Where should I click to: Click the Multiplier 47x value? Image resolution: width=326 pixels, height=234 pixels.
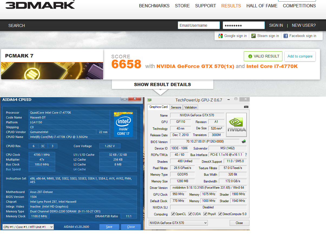(42, 160)
